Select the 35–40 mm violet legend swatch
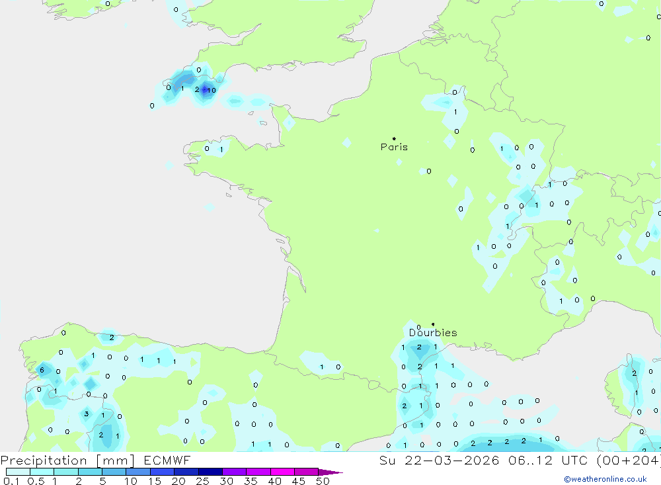The height and width of the screenshot is (485, 661). pyautogui.click(x=258, y=472)
